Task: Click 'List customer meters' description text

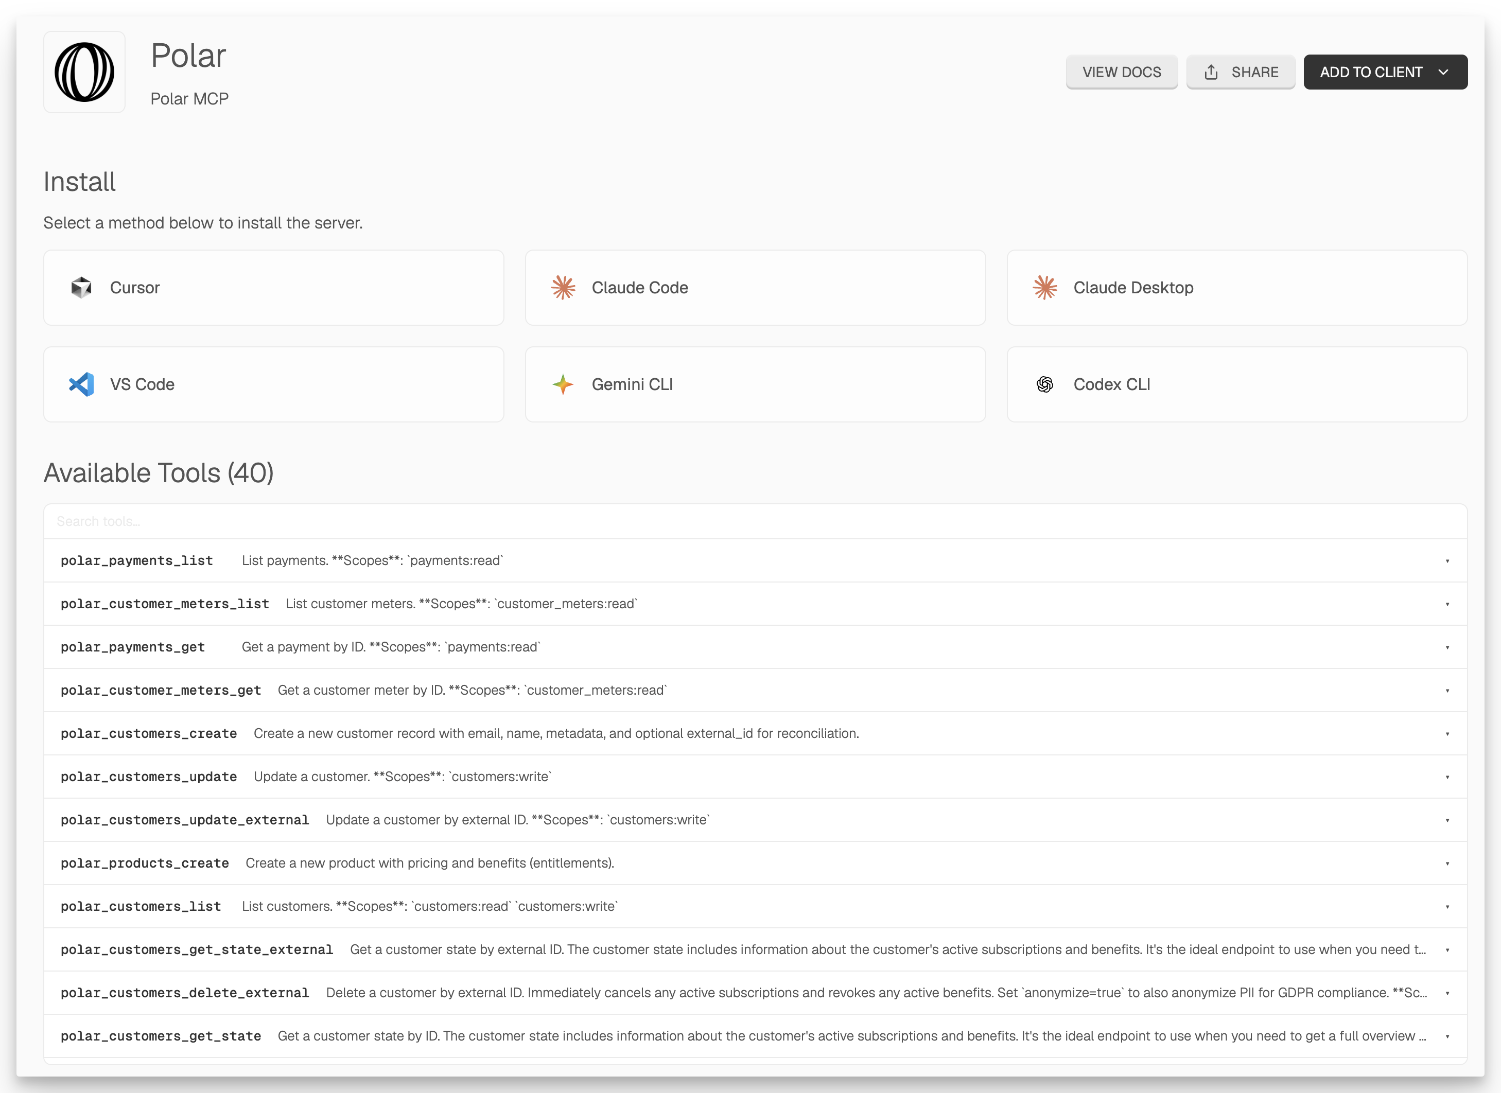Action: [x=461, y=604]
